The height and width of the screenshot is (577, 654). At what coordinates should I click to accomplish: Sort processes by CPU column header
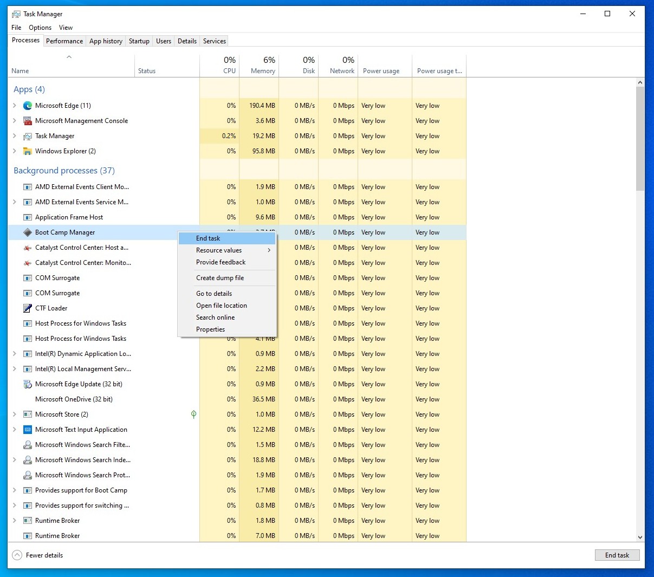tap(219, 66)
